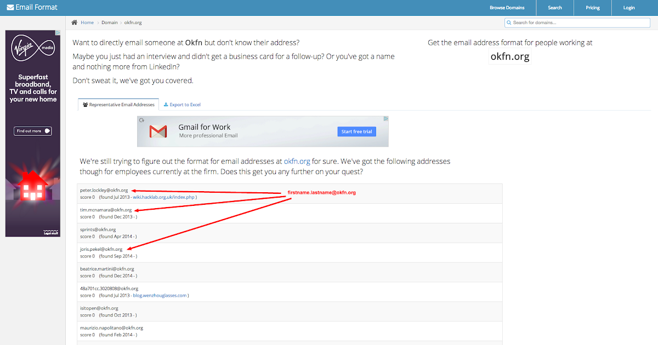Go to Search in the top navigation

[555, 8]
